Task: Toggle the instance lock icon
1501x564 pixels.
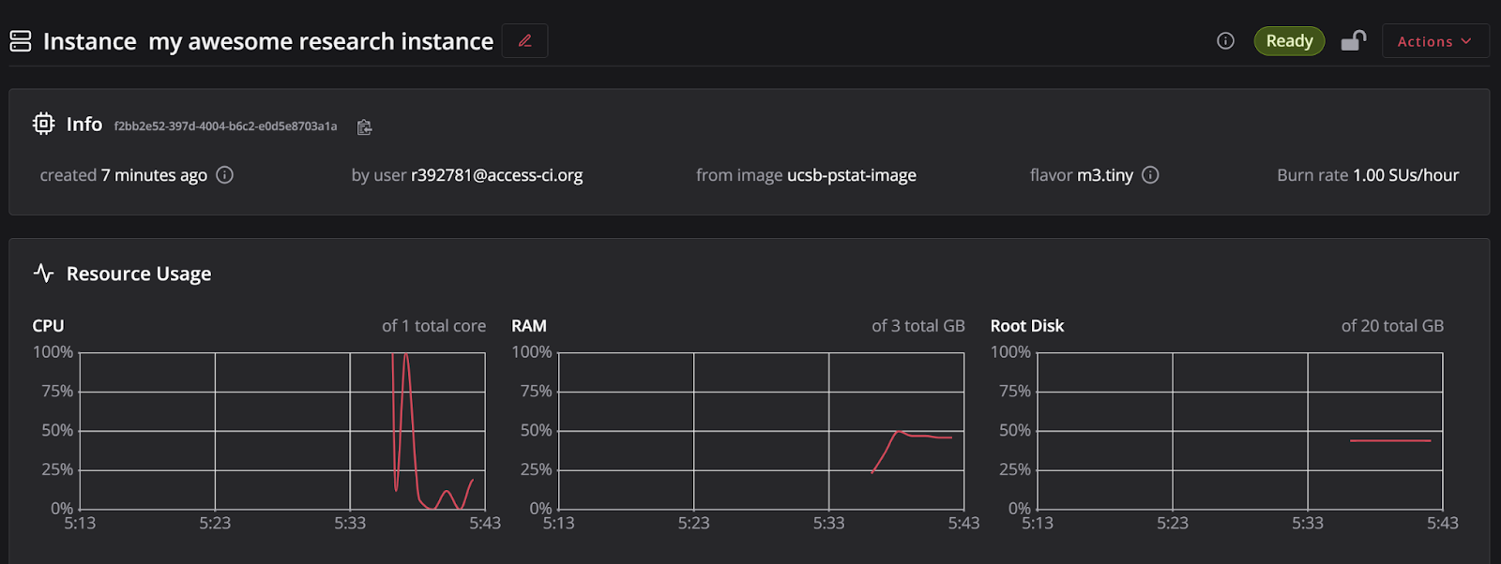Action: [1353, 41]
